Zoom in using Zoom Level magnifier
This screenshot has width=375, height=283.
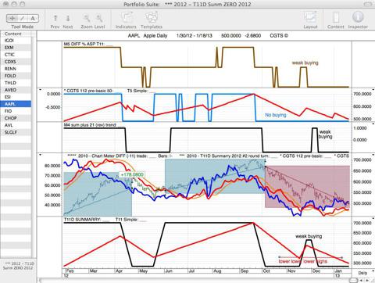click(x=99, y=18)
